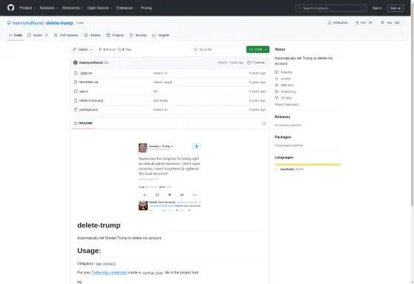
Task: Open the 'cleaner usage' commit message
Action: [162, 83]
